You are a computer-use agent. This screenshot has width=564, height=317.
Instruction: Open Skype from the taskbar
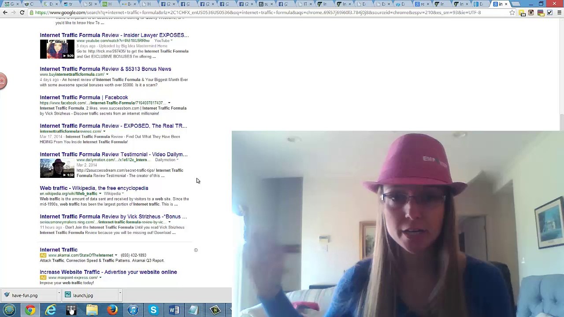pos(153,310)
